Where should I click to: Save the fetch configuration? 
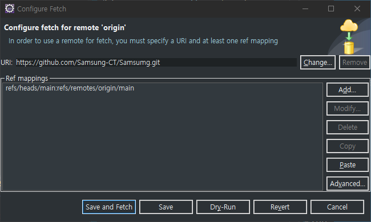pos(166,207)
